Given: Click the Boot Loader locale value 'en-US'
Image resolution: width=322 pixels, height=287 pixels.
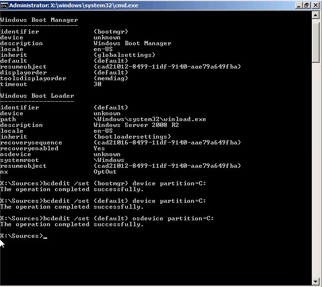Looking at the screenshot, I should coord(103,131).
